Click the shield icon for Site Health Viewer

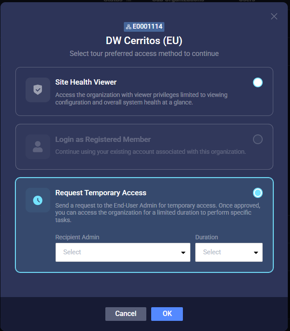click(38, 90)
